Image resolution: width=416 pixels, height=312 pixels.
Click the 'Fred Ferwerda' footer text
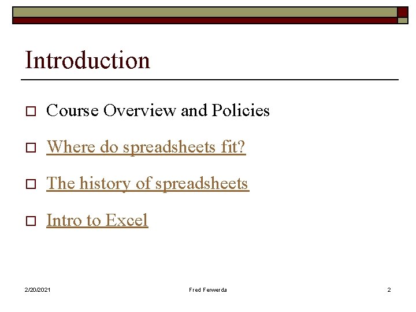pyautogui.click(x=208, y=289)
